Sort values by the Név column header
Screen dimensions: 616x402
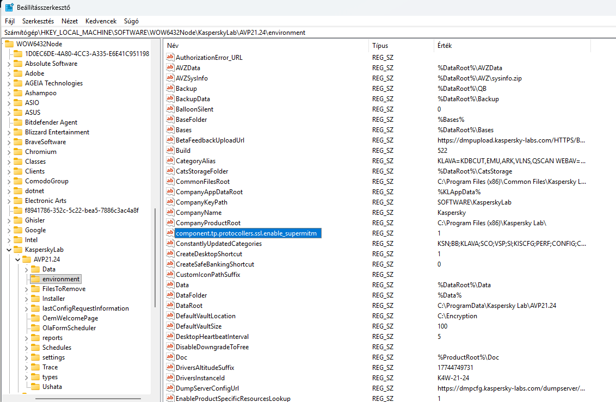point(266,46)
